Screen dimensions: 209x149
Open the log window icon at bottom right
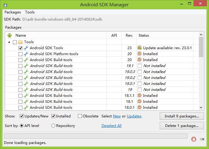tap(202, 139)
